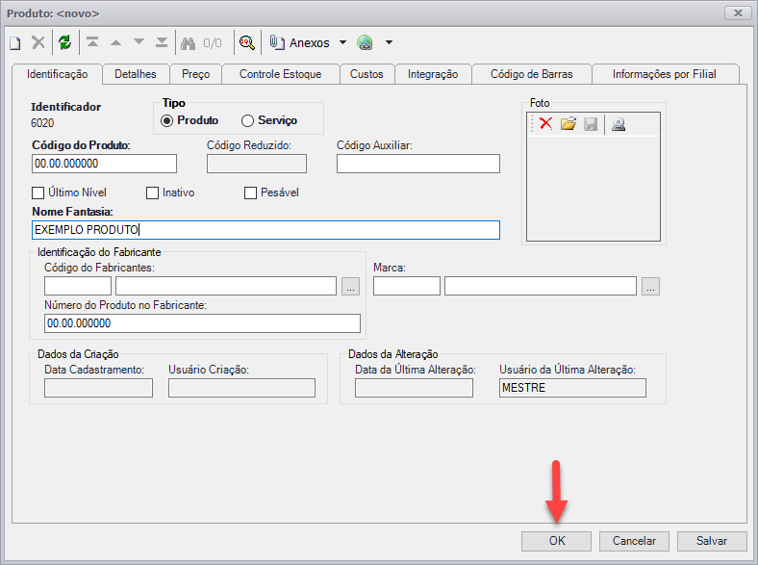Image resolution: width=758 pixels, height=565 pixels.
Task: Open Informações por Filial tab
Action: (665, 74)
